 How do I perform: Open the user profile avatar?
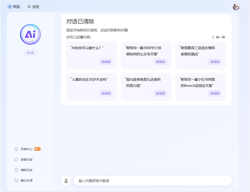236,7
